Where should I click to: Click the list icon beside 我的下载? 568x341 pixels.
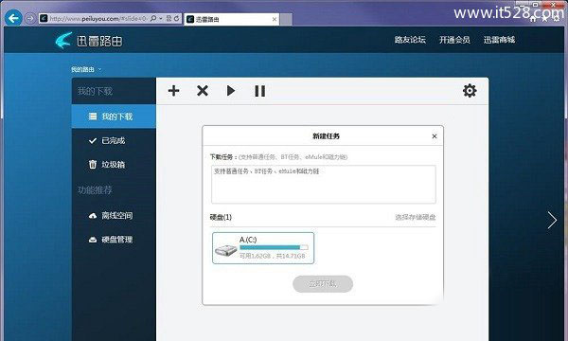click(93, 117)
